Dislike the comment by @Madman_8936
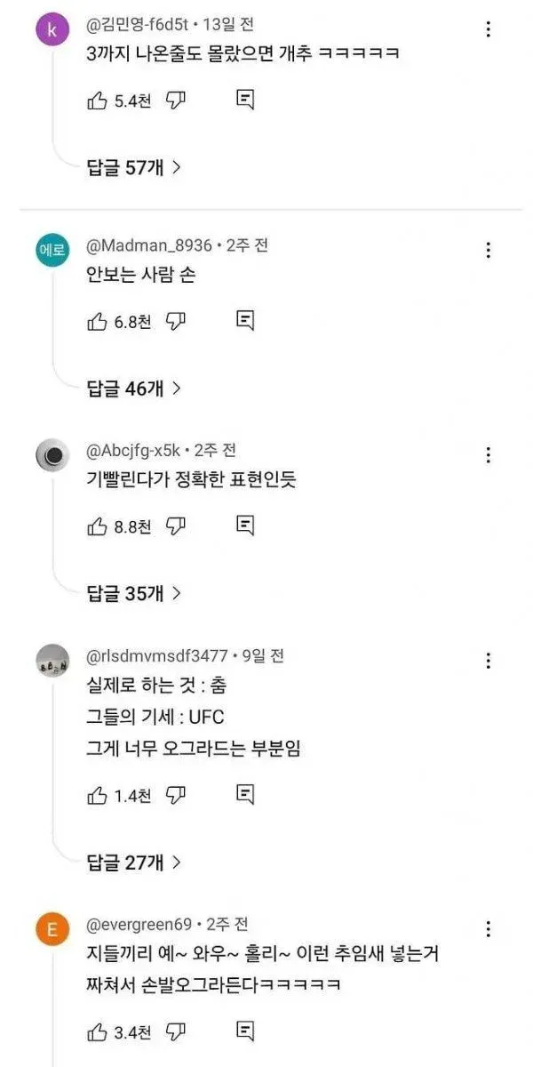Viewport: 533px width, 1067px height. (176, 321)
